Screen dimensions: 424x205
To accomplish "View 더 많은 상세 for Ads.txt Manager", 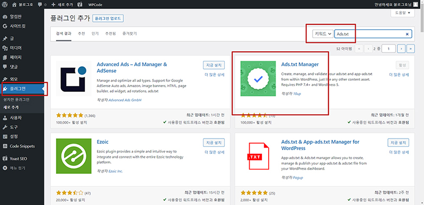I will (399, 74).
